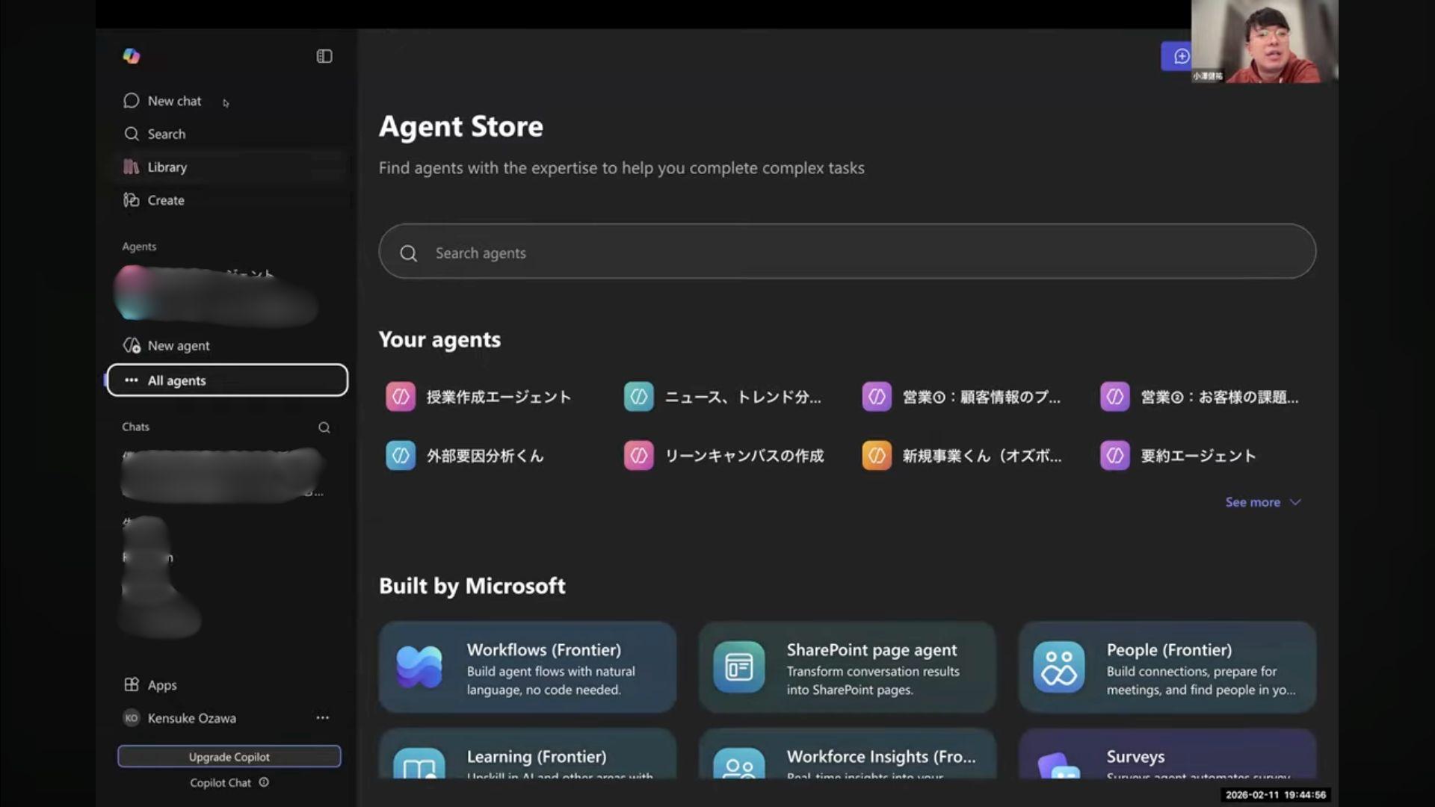Click New agent in sidebar
The image size is (1435, 807).
[178, 346]
